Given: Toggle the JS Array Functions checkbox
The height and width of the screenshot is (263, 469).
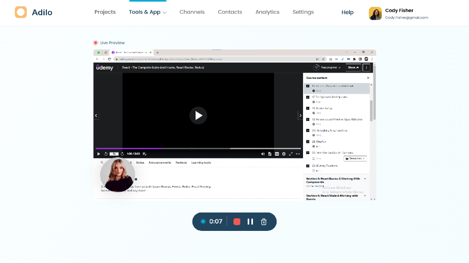Looking at the screenshot, I should point(308,166).
